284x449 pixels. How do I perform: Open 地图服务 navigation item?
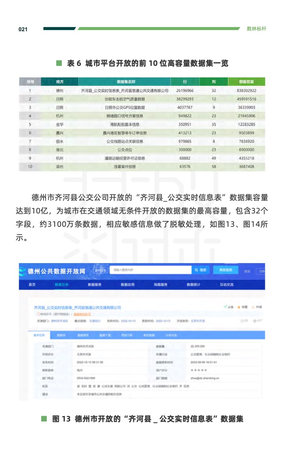pos(160,285)
